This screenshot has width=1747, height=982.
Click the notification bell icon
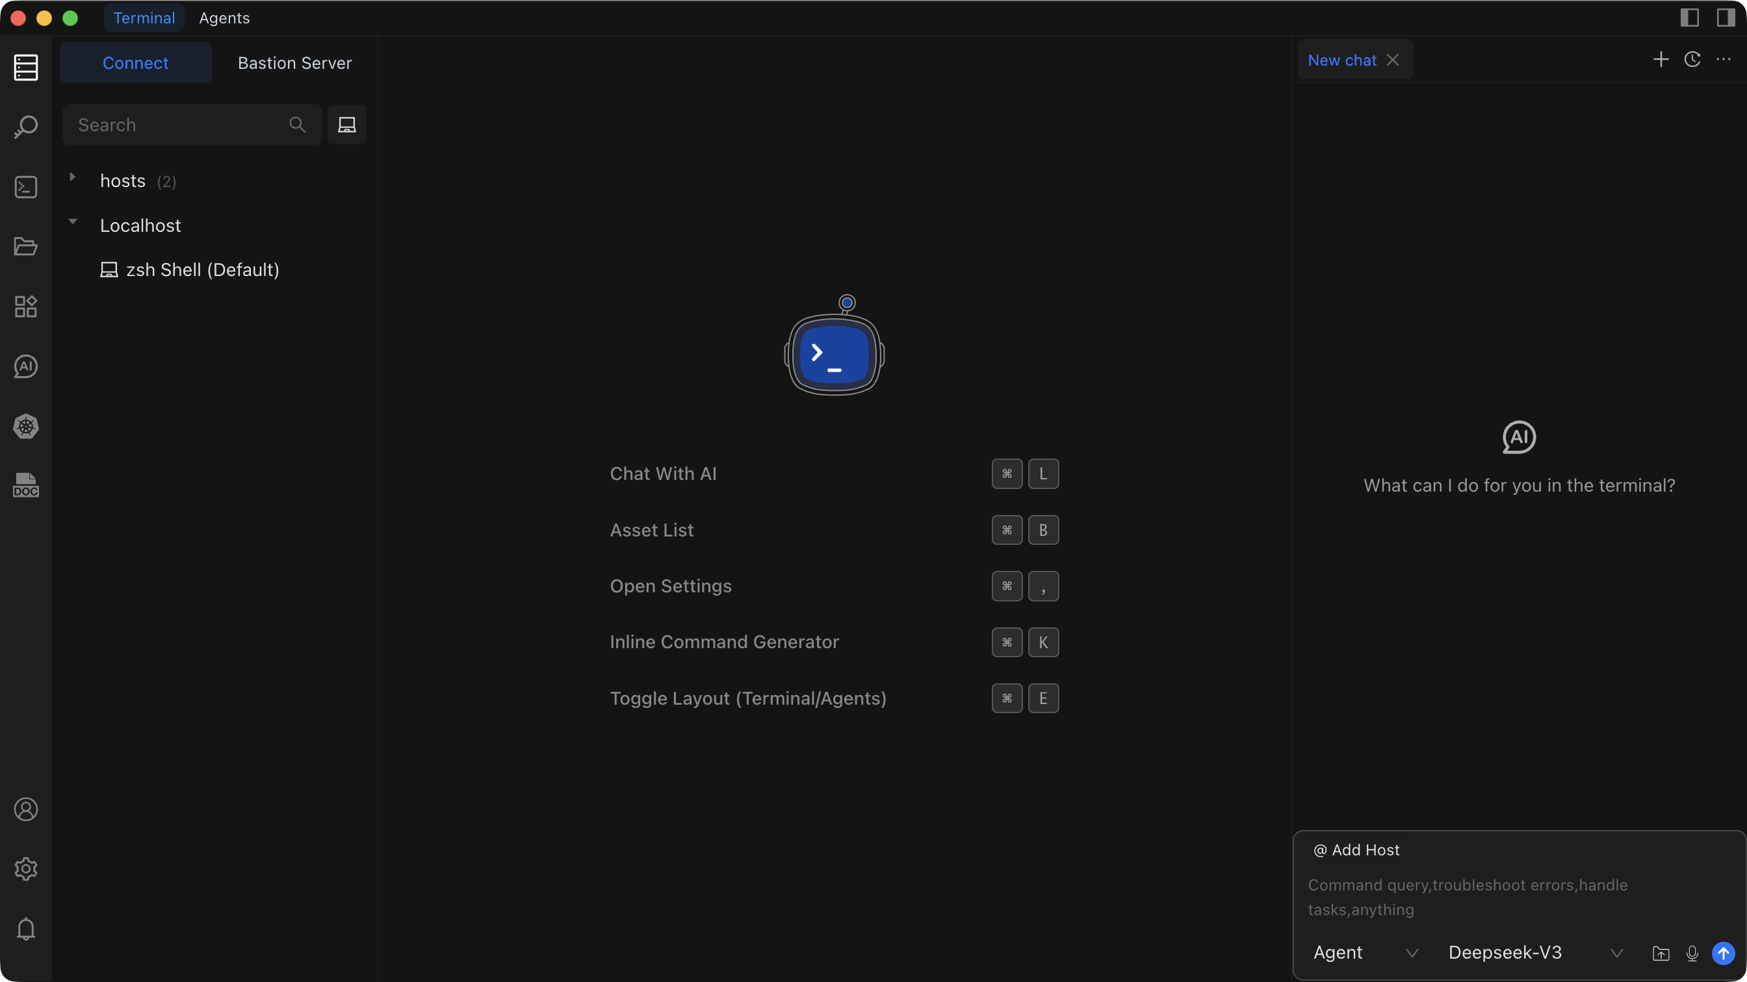pyautogui.click(x=26, y=929)
